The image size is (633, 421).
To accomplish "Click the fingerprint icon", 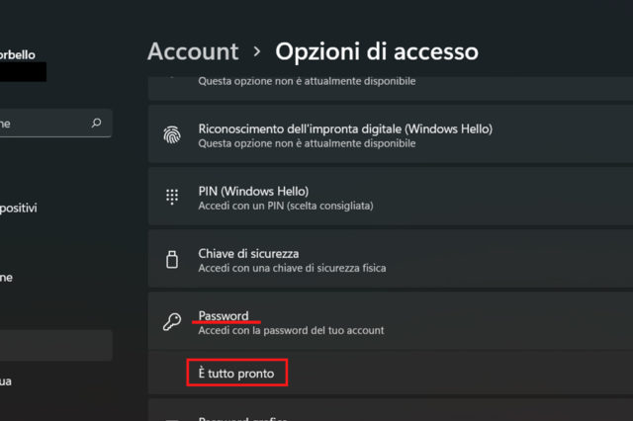I will (170, 135).
